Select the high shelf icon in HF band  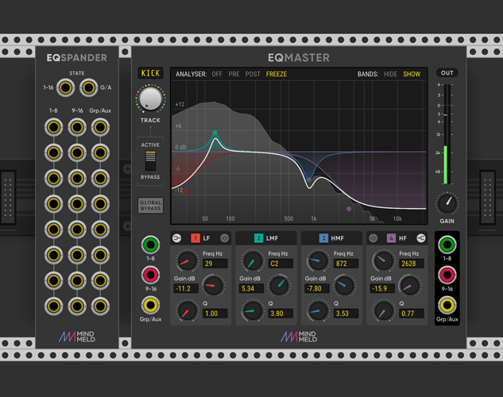(421, 238)
